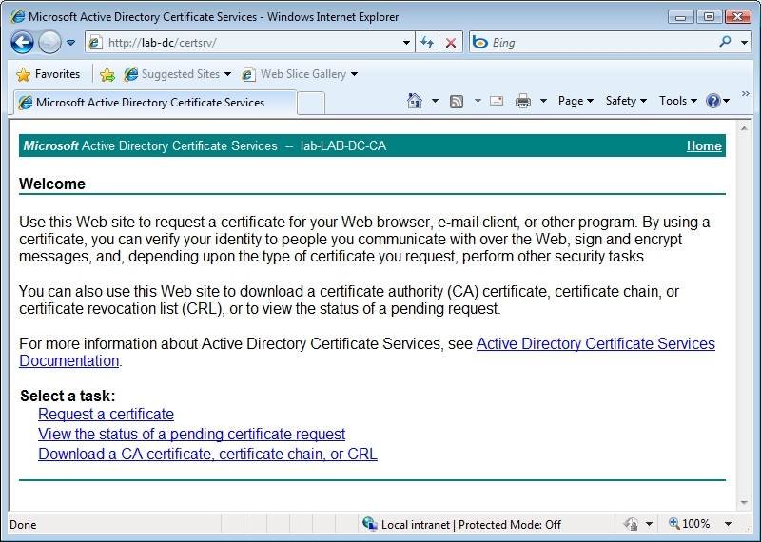Click the Suggested Sites IE icon
Viewport: 761px width, 542px height.
(130, 74)
